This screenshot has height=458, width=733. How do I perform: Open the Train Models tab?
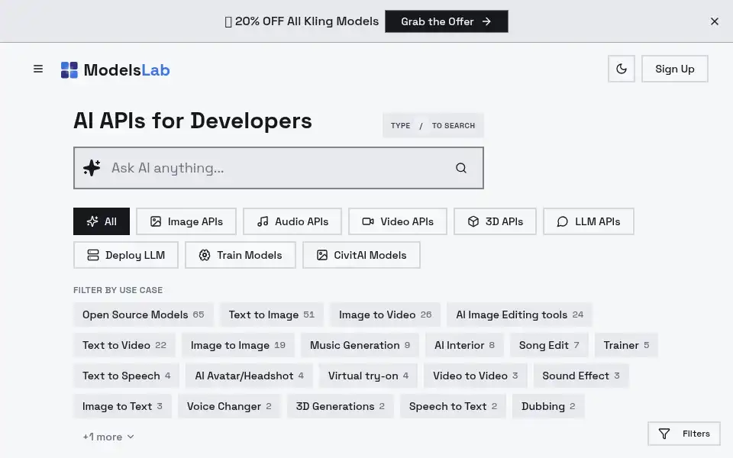(x=241, y=255)
